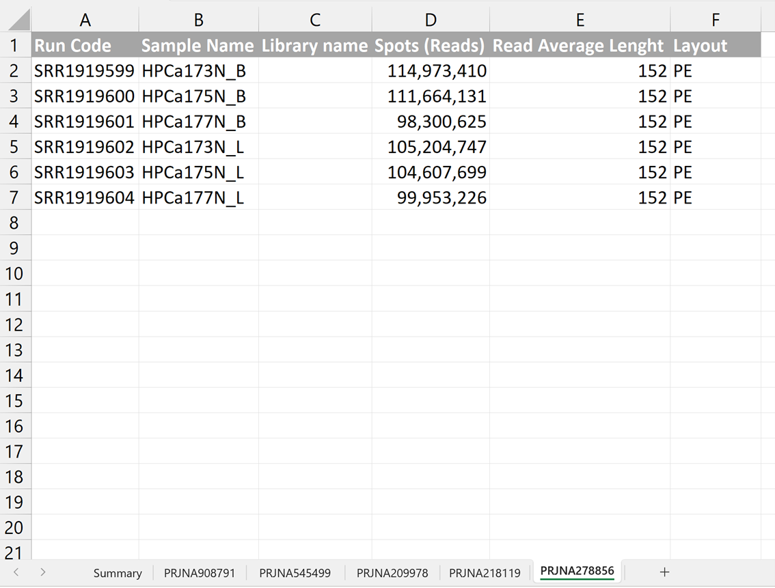Click the cell with HPCa175N_L
This screenshot has height=588, width=775.
[198, 172]
